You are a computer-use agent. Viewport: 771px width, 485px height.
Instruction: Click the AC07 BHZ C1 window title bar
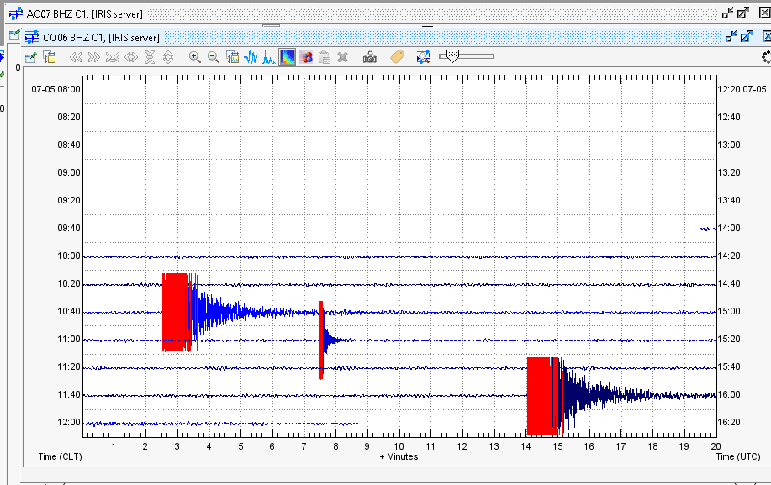[x=364, y=13]
